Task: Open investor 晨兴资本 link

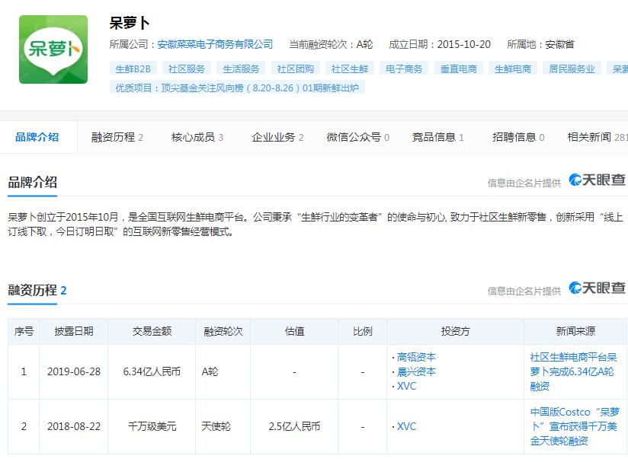Action: 416,371
